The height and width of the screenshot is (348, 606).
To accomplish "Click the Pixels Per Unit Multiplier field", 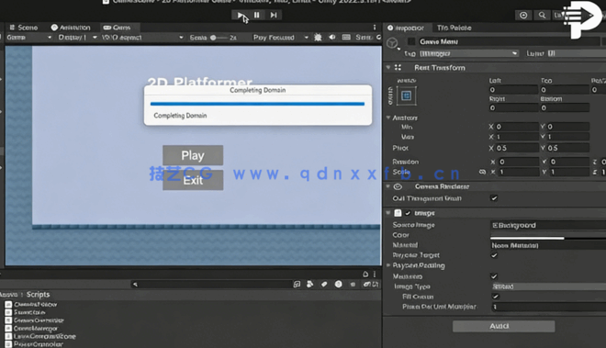I will tap(548, 307).
